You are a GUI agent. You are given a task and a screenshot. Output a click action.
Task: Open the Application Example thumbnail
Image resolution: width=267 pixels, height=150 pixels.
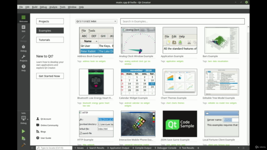(180, 40)
